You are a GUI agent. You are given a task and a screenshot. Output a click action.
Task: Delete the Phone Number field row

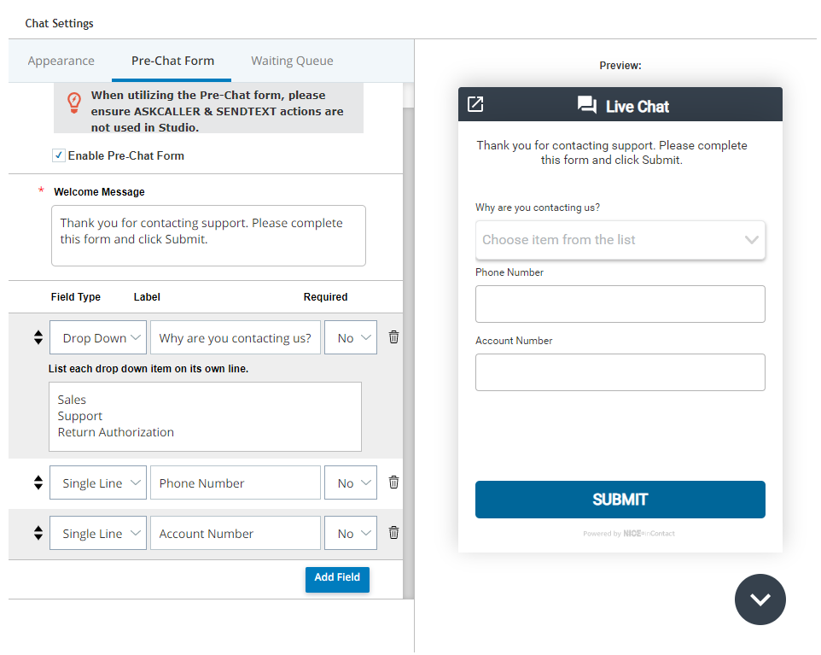[x=393, y=482]
